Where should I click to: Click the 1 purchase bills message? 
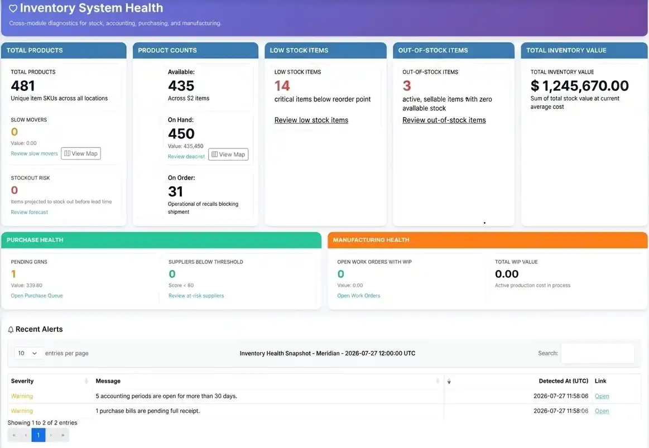coord(148,411)
